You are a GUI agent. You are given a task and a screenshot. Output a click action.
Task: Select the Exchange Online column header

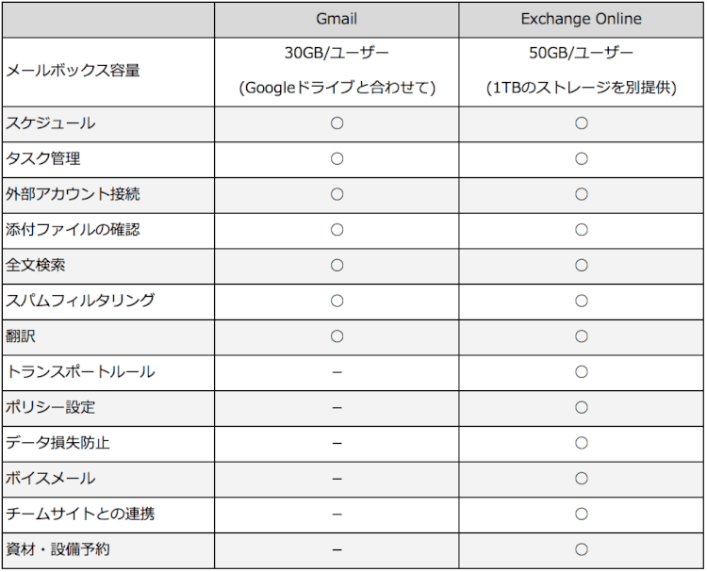[582, 20]
